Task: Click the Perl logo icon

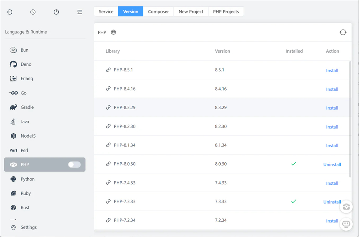Action: [x=13, y=150]
